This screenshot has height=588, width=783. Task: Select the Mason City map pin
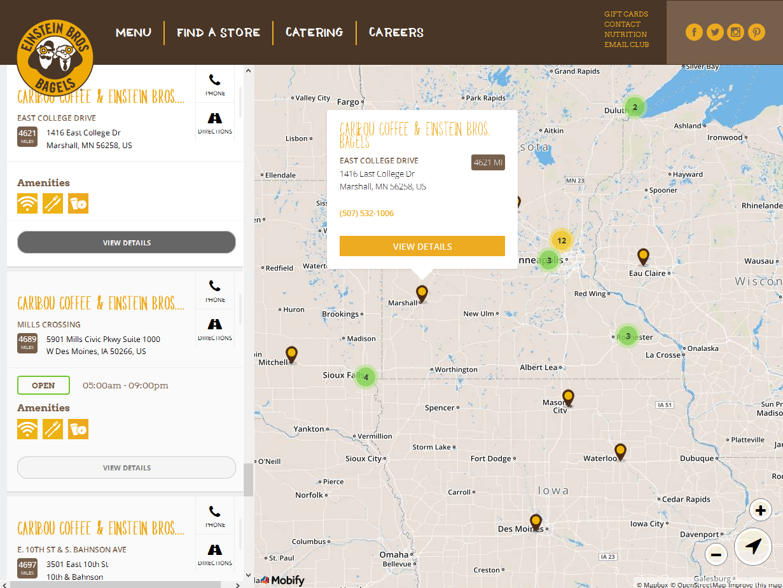(568, 397)
